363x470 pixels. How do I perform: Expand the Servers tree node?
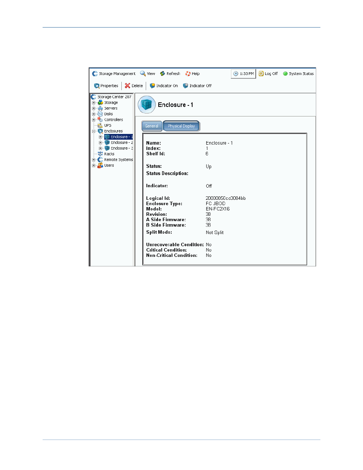point(94,108)
